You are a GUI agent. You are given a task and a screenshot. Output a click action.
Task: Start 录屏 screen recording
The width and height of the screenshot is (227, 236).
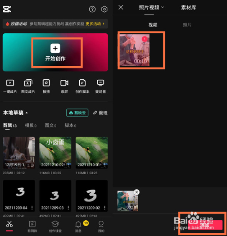pyautogui.click(x=64, y=86)
